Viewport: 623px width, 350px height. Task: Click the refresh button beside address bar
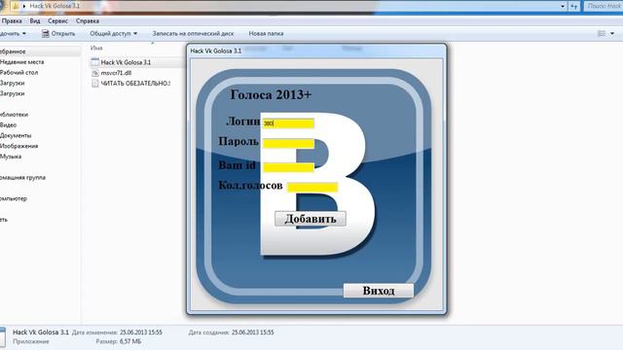tap(574, 7)
